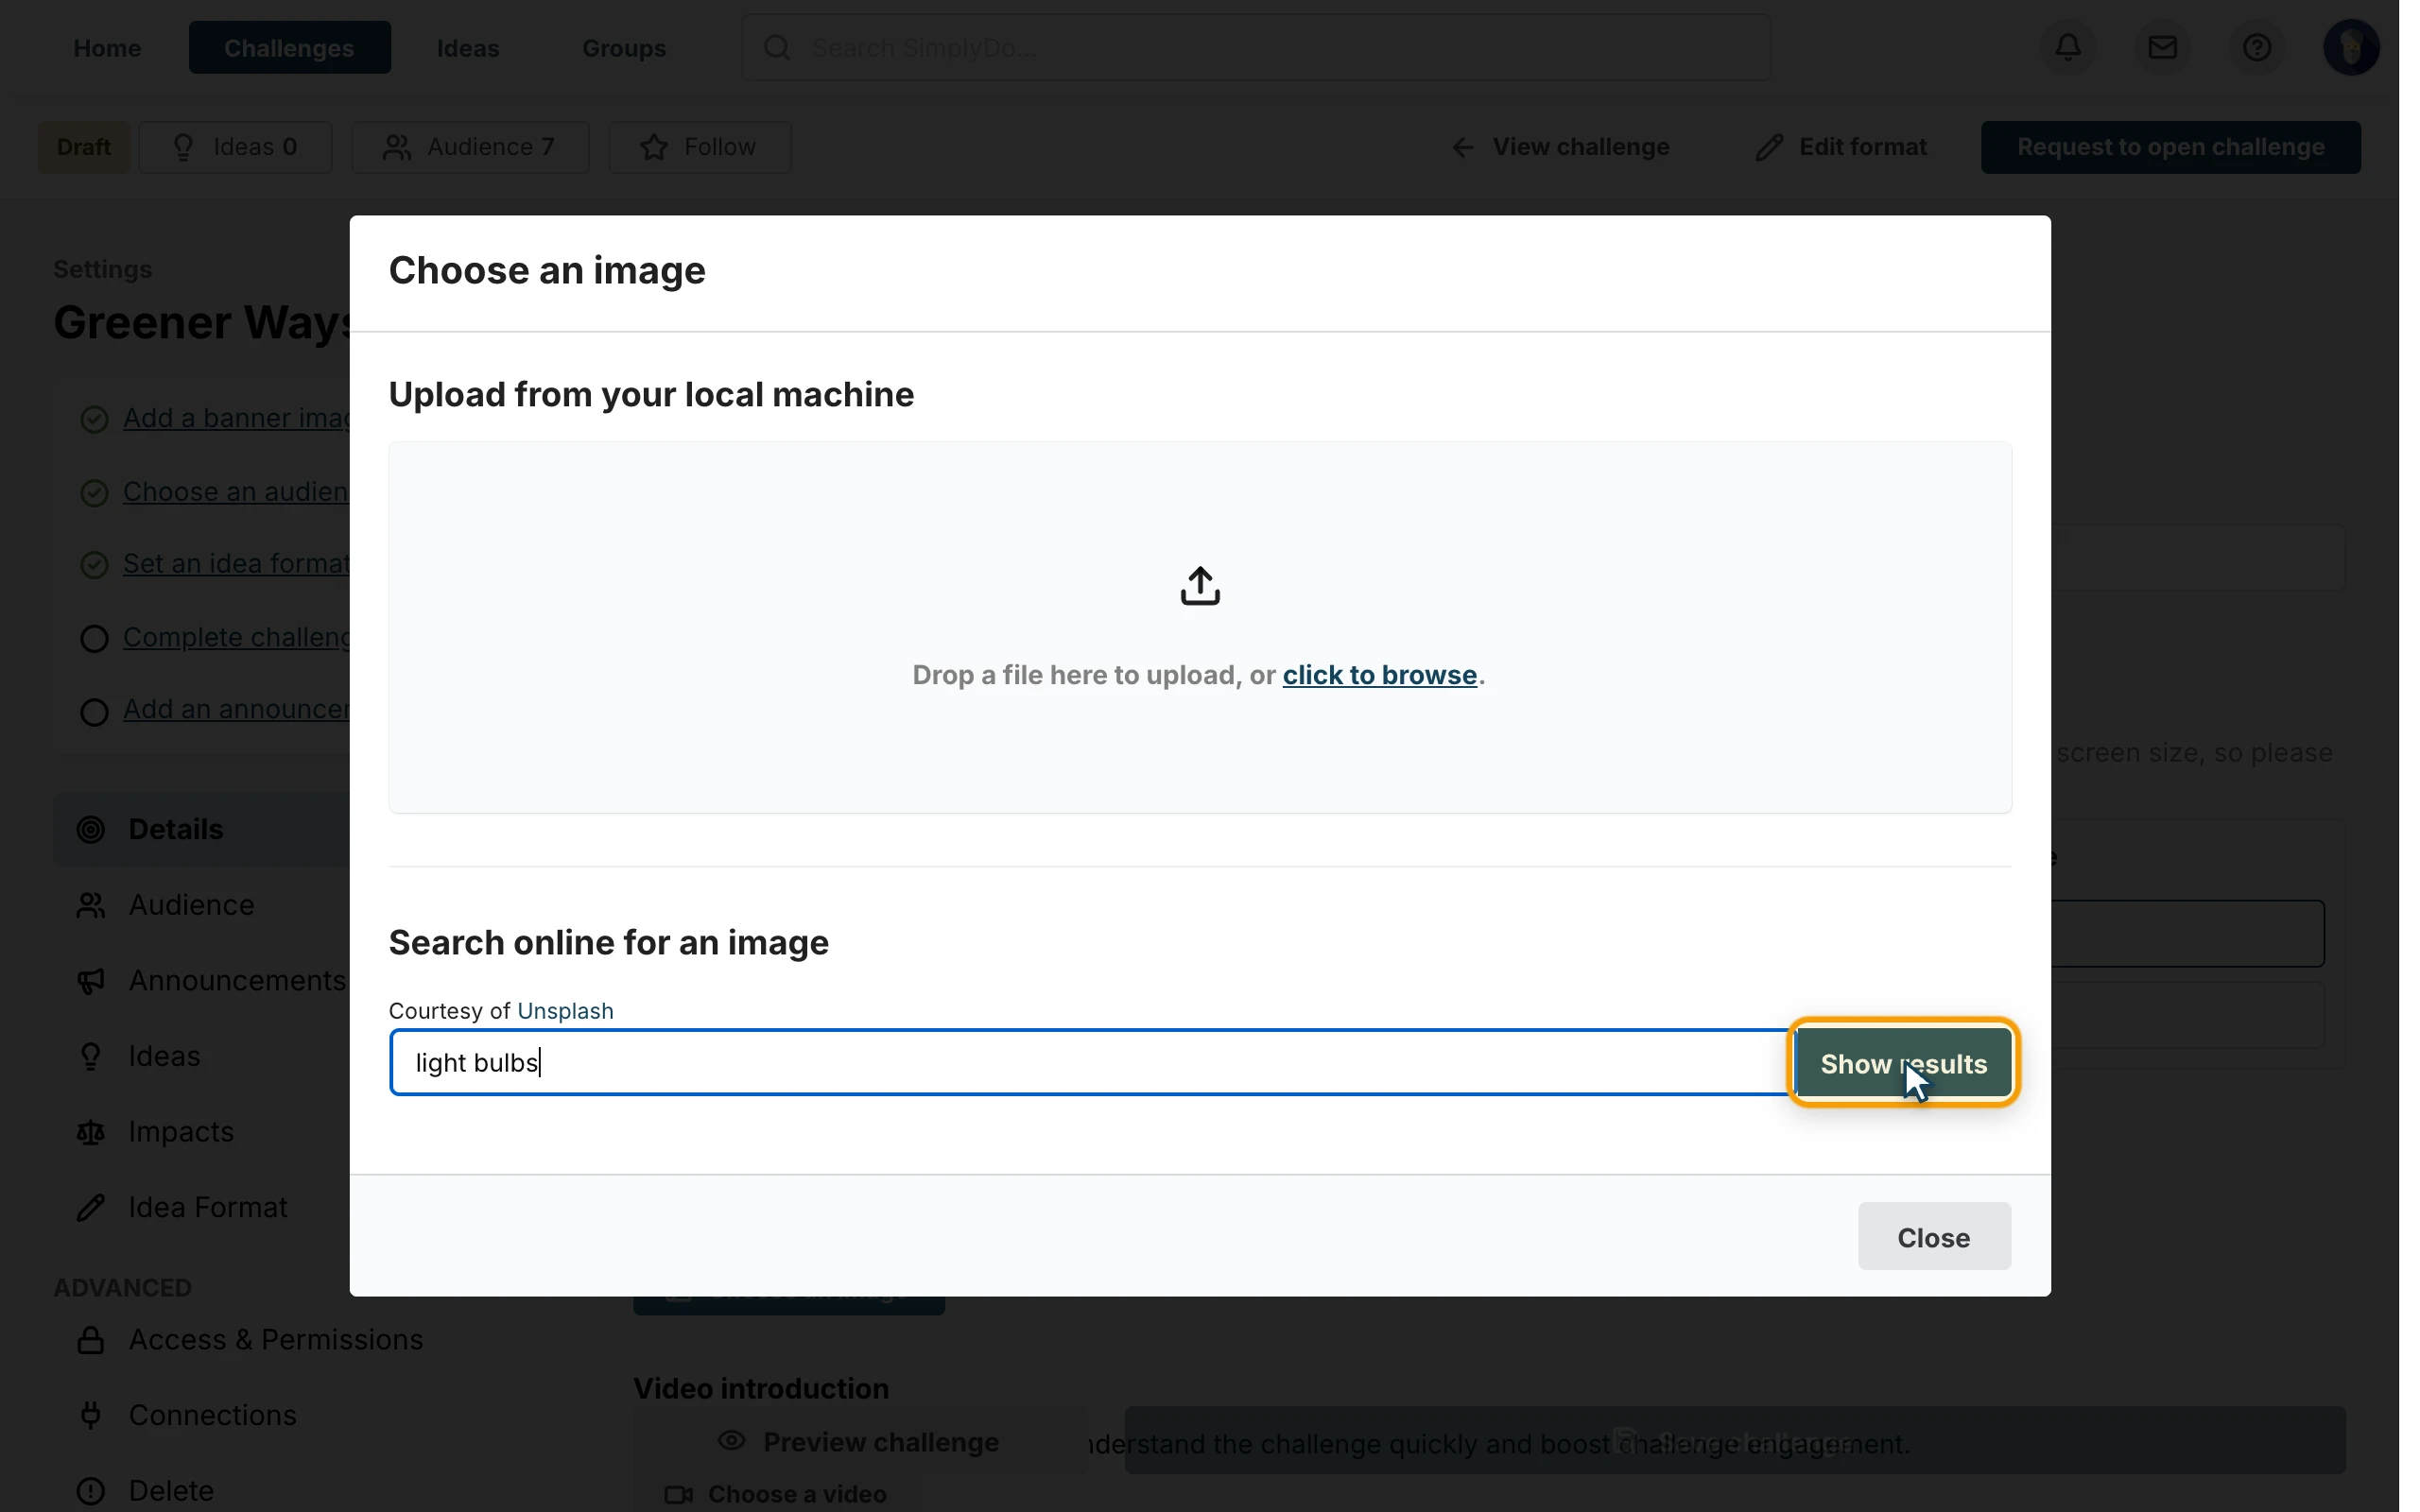This screenshot has width=2420, height=1512.
Task: Click the Ideas 0 button
Action: click(235, 147)
